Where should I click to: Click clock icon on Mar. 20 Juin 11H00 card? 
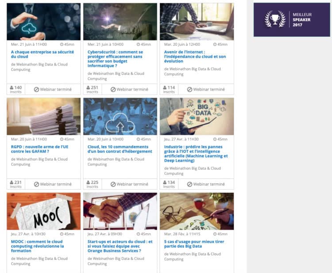point(62,139)
